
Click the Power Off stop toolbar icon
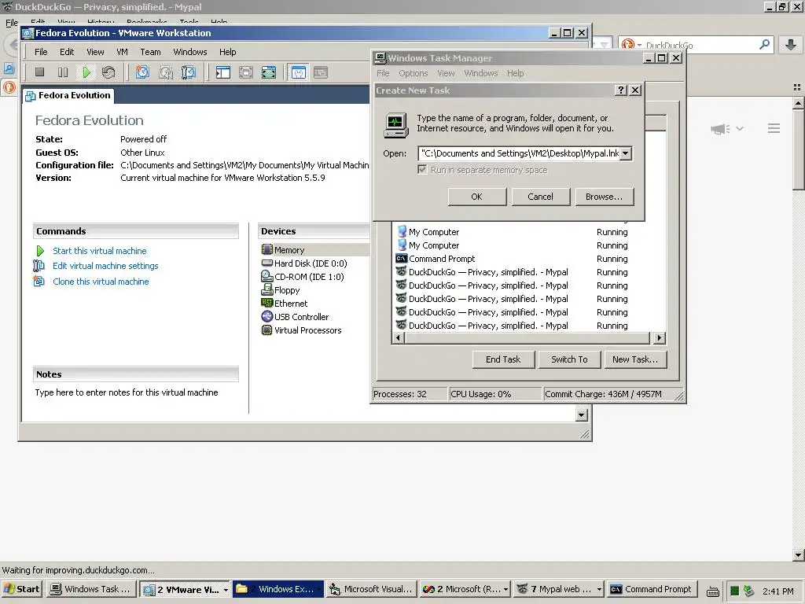[x=39, y=72]
